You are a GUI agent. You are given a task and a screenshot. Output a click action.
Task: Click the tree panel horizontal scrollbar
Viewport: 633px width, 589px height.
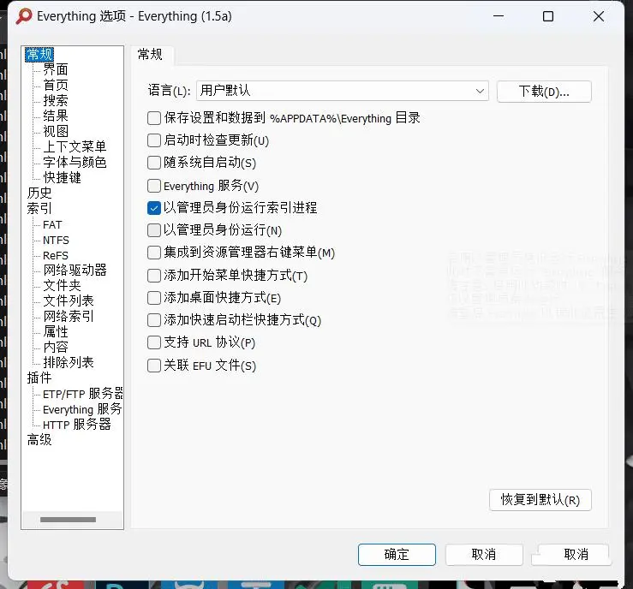pos(68,520)
